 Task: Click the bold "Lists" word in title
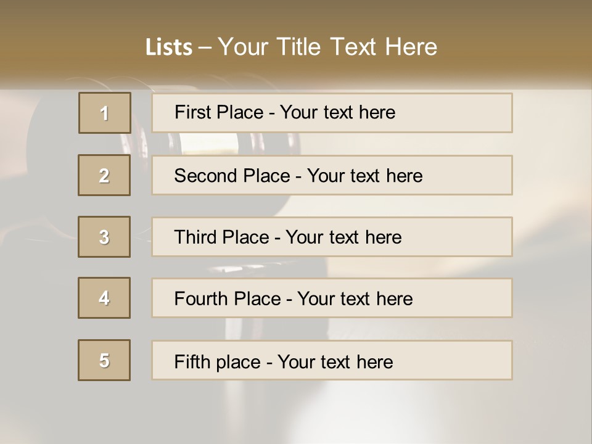click(169, 47)
